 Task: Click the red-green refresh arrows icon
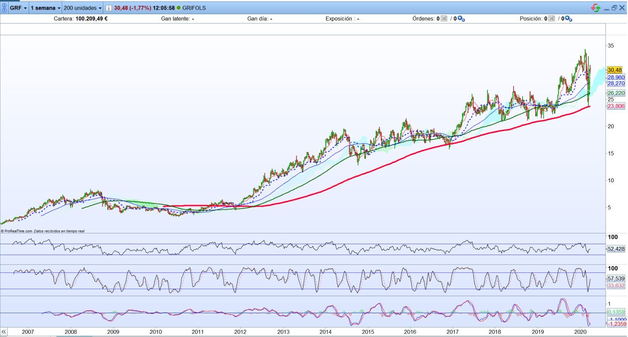tap(595, 8)
